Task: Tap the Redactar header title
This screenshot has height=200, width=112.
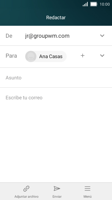Action: coord(56,17)
